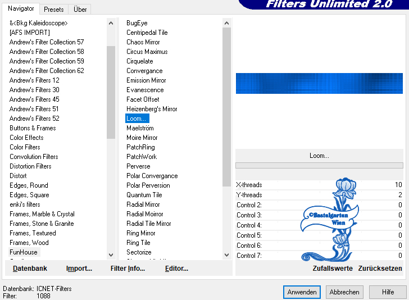Choose the Chaos Mirror filter
The image size is (409, 300).
[143, 42]
